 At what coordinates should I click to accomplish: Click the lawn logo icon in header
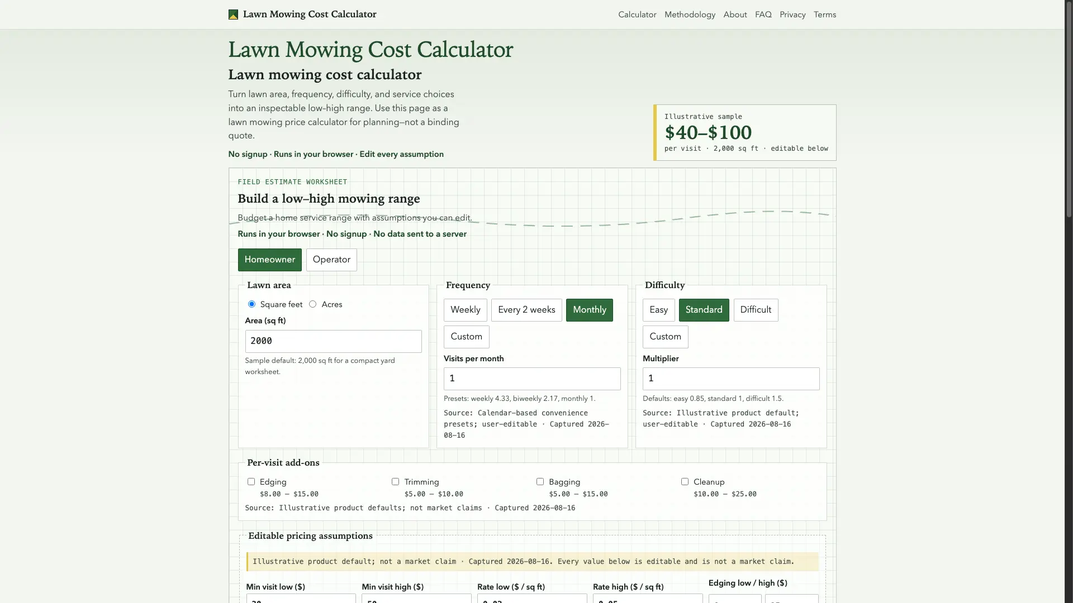tap(233, 15)
